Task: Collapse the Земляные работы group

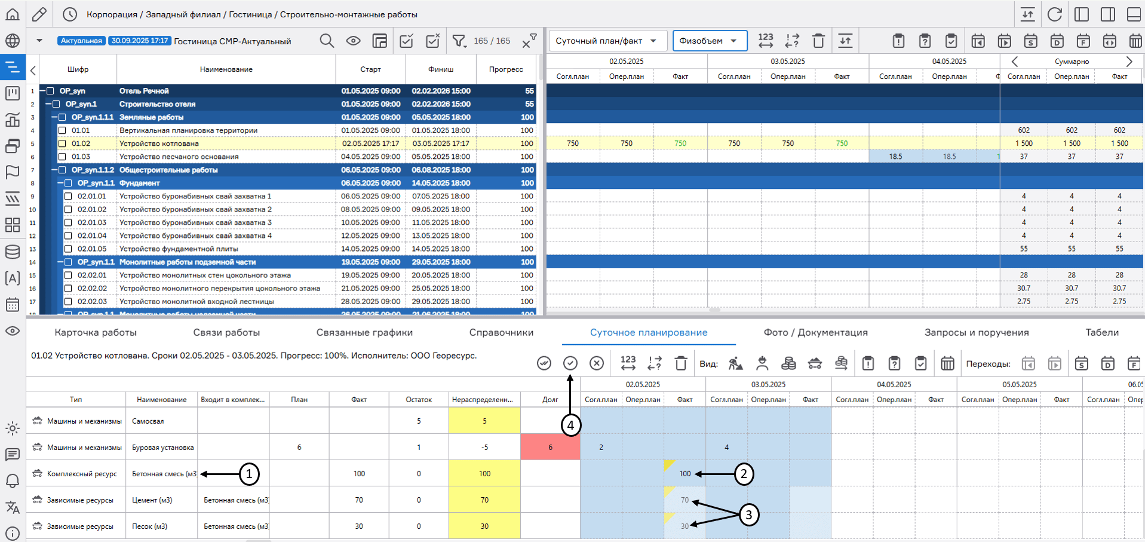Action: tap(54, 117)
